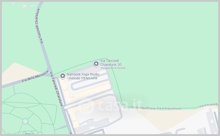Click the one-way arrow on the bottom road
This screenshot has width=220, height=136.
(x=71, y=133)
